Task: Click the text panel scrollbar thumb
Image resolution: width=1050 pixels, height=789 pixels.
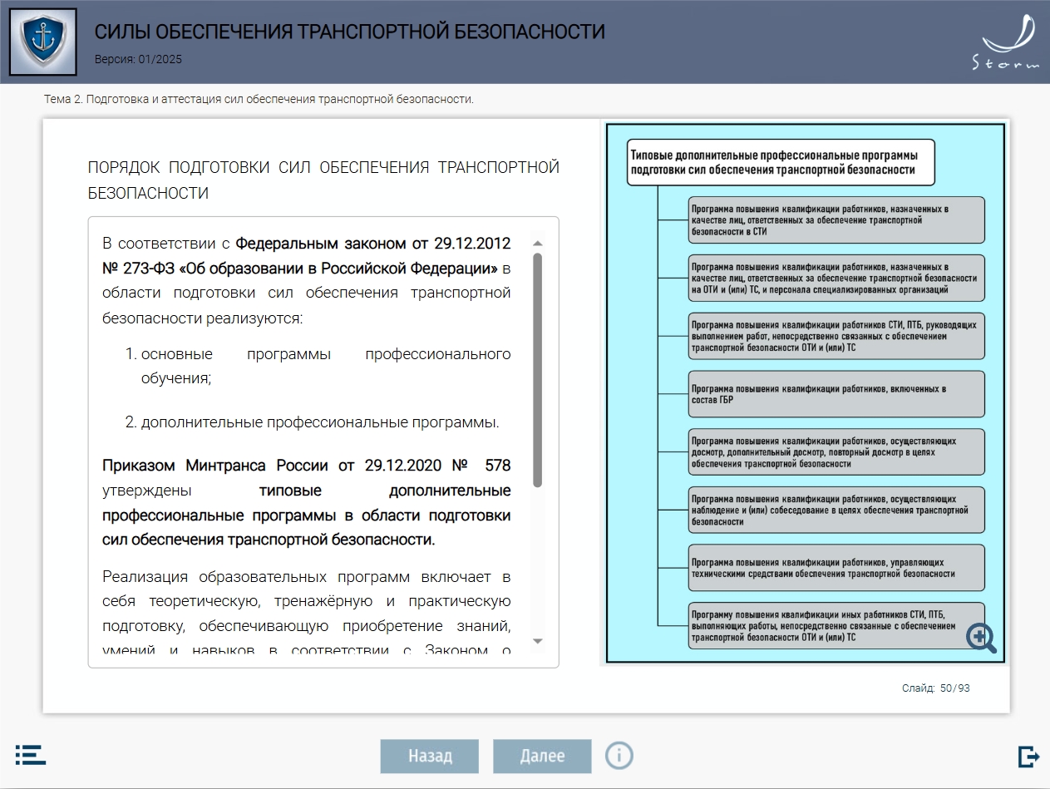Action: tap(537, 370)
